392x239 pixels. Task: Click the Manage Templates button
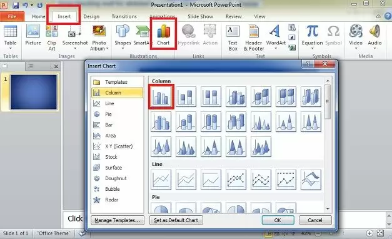pyautogui.click(x=118, y=220)
